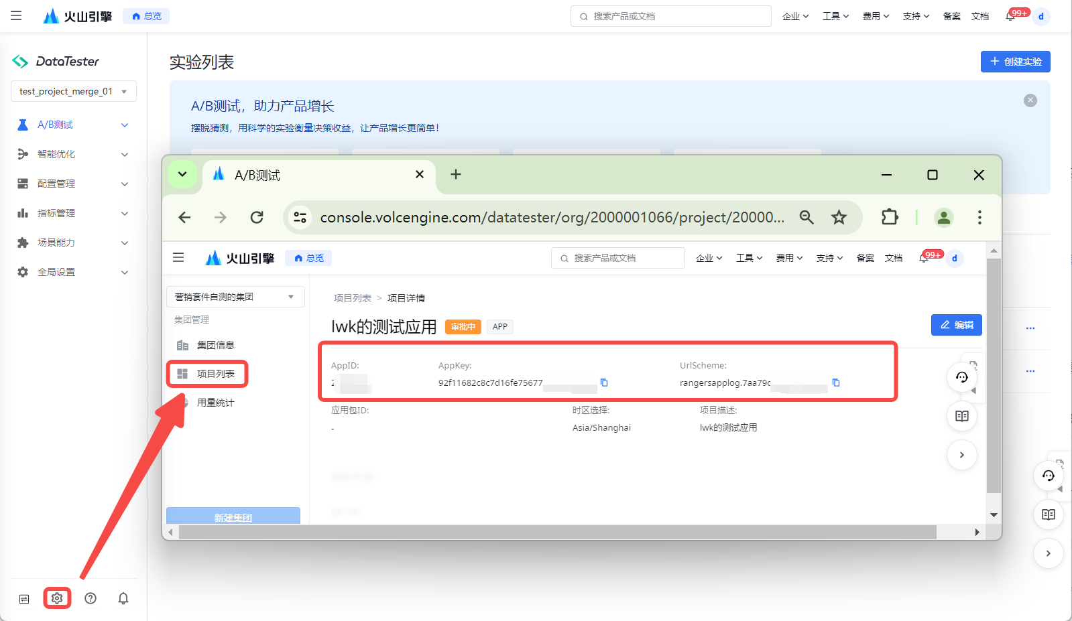The image size is (1072, 621).
Task: Click the 创建实验 button
Action: click(1015, 62)
